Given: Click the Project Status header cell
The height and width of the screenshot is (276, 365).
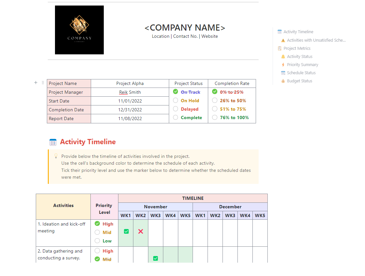Looking at the screenshot, I should coord(189,83).
